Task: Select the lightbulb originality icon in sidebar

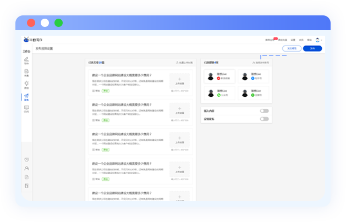Action: click(26, 84)
